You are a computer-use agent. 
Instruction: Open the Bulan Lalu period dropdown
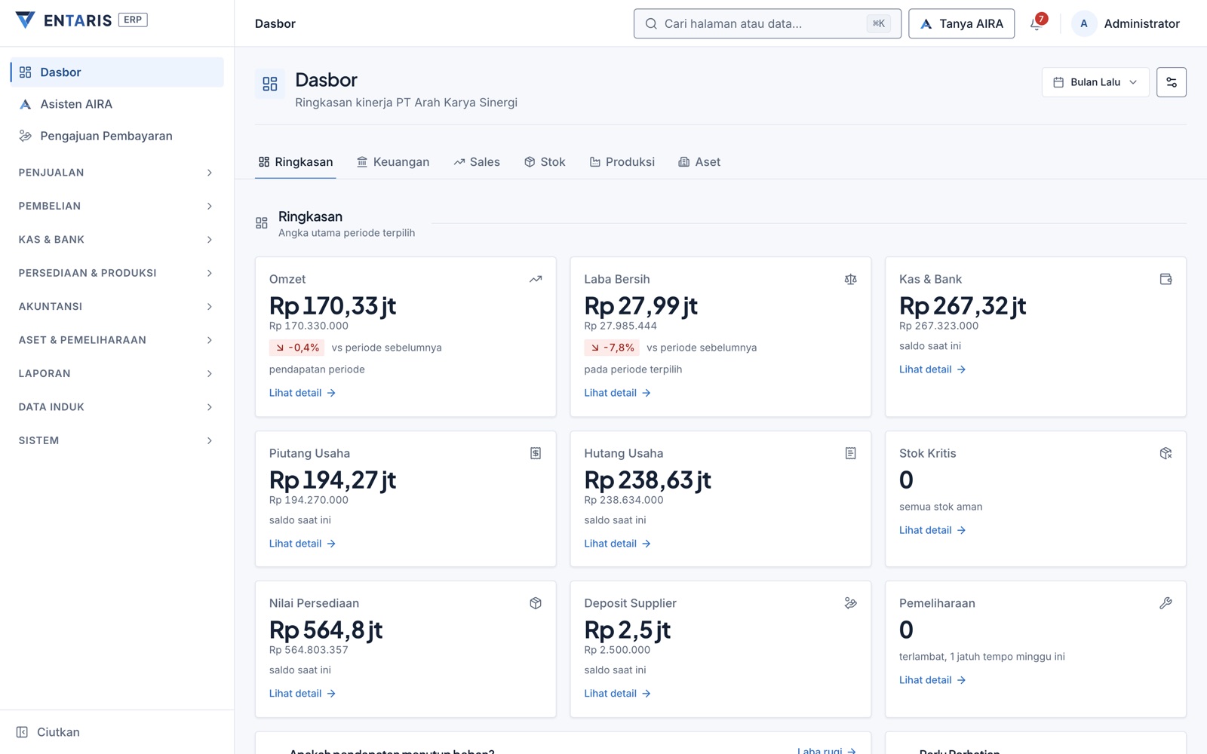pyautogui.click(x=1095, y=82)
